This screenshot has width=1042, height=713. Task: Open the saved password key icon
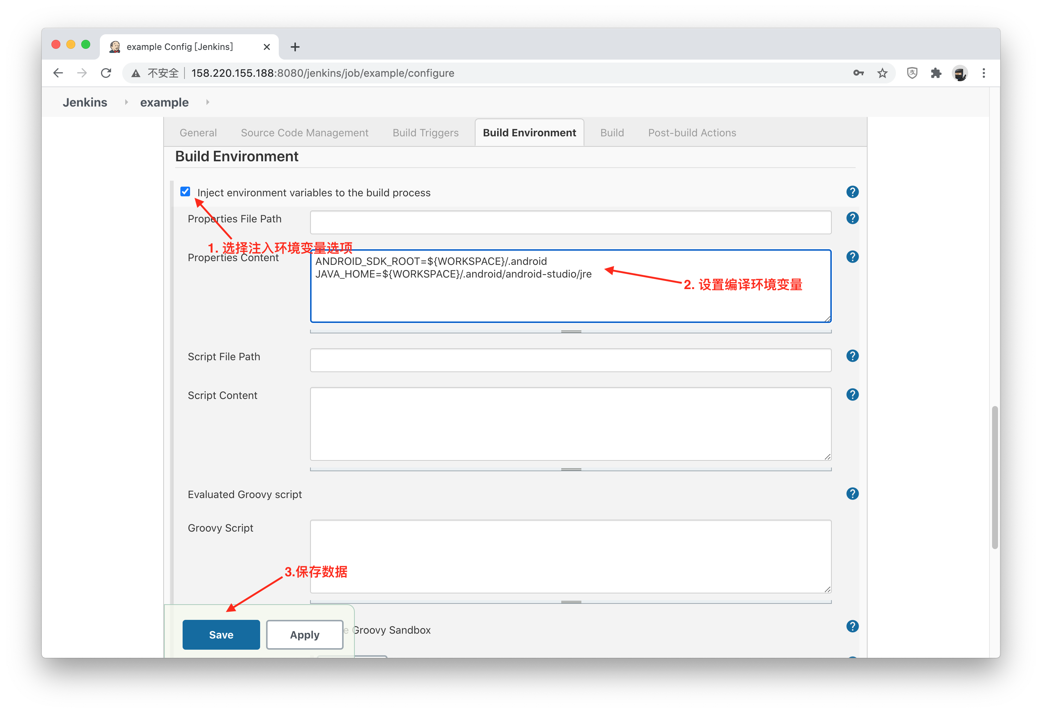(858, 73)
